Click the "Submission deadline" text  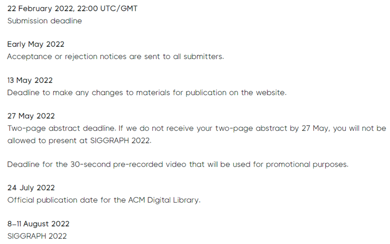pos(45,21)
